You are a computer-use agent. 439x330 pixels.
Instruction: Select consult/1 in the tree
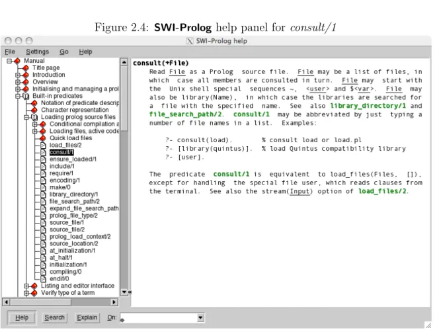point(61,152)
